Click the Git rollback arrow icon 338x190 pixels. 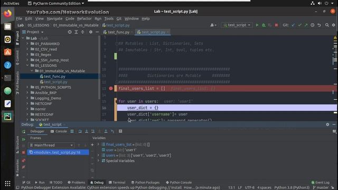(319, 25)
